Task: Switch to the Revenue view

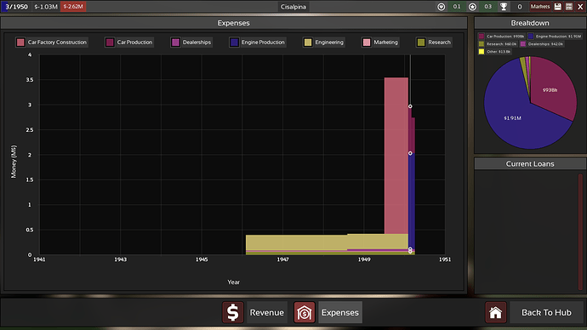Action: click(x=266, y=312)
